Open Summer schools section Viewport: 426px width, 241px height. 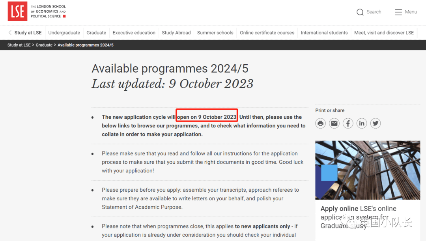[215, 33]
